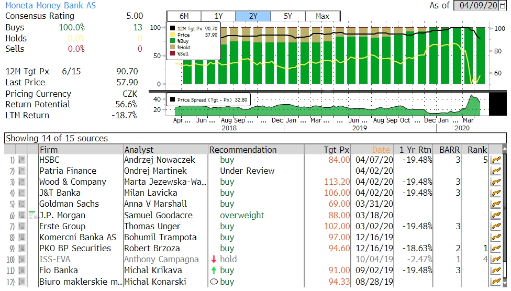Select PKO BP Securities firm name
Image resolution: width=511 pixels, height=291 pixels.
click(x=75, y=248)
